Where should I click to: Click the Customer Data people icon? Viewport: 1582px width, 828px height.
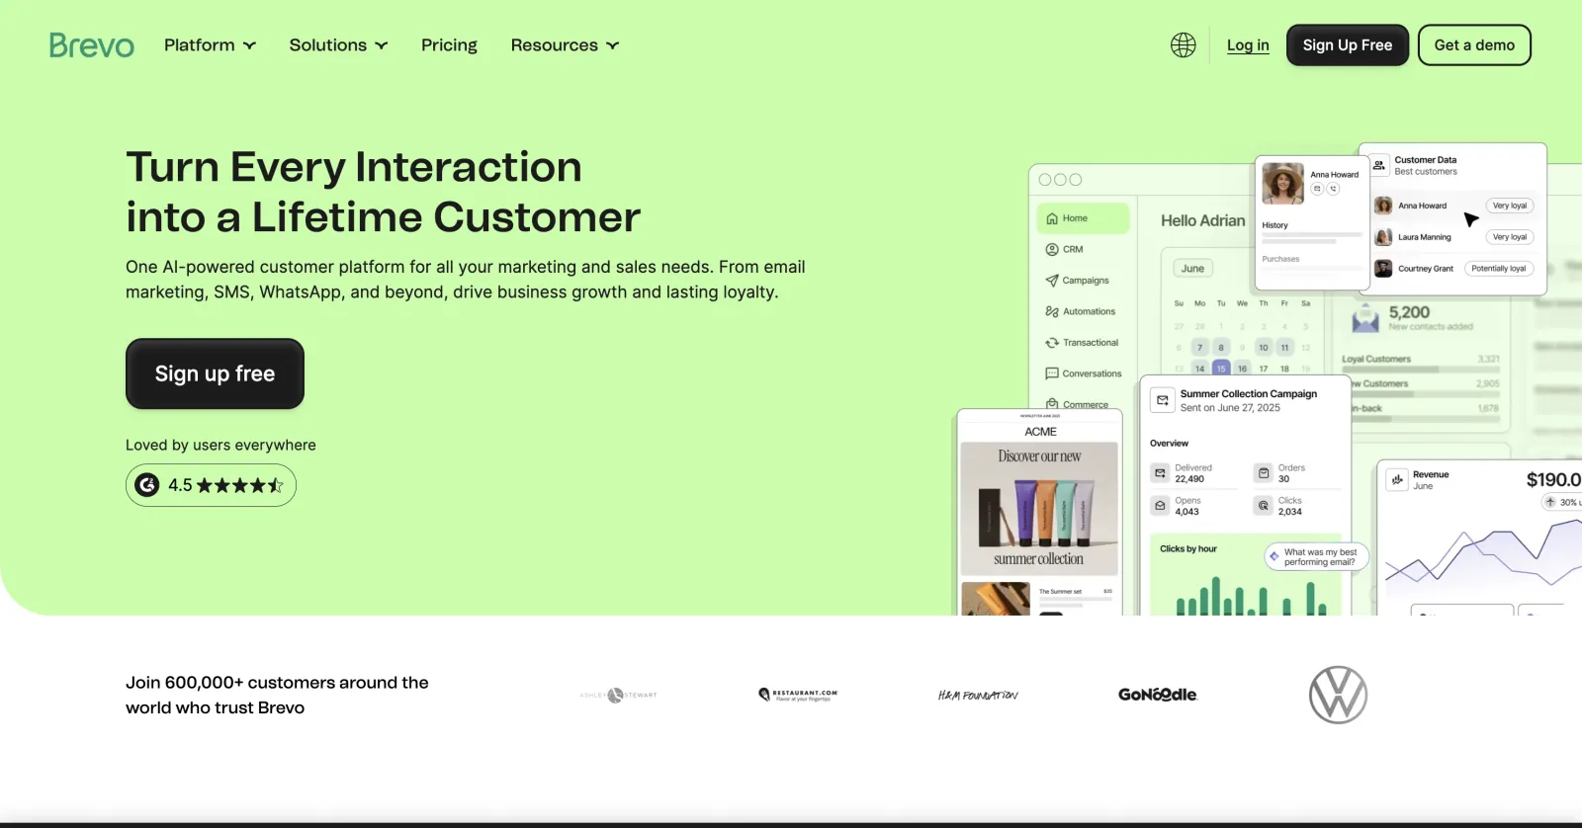point(1379,165)
